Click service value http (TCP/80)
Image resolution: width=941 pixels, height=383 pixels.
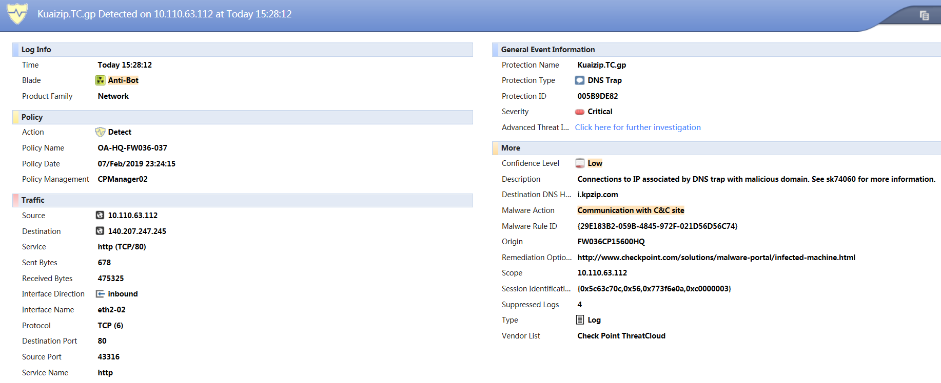[122, 247]
